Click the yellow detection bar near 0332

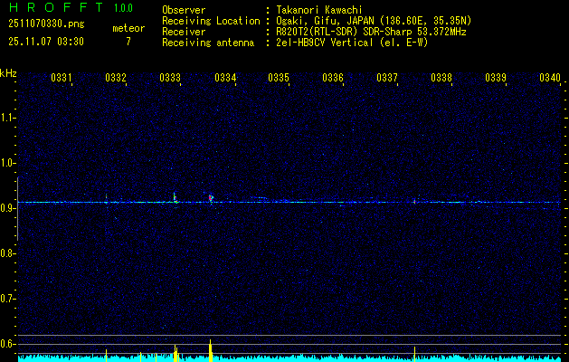(106, 355)
